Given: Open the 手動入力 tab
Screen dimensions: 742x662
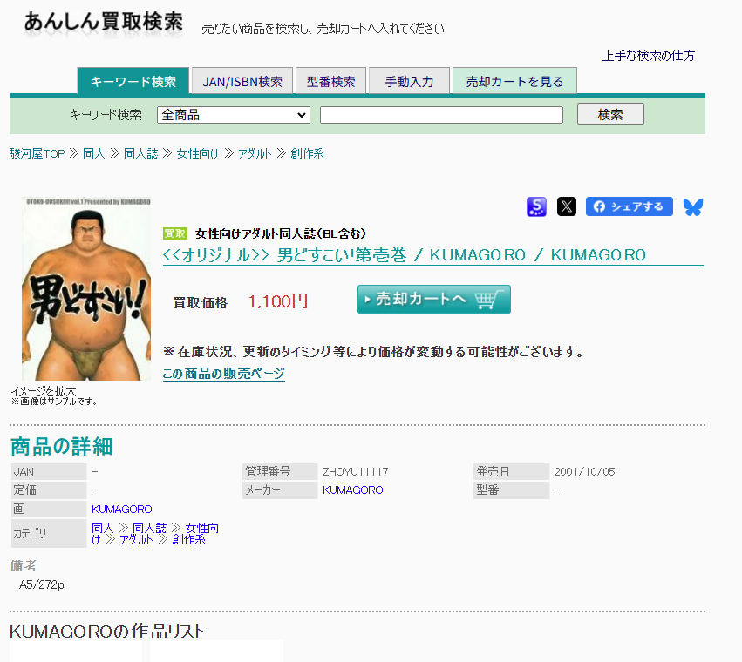Looking at the screenshot, I should (408, 81).
